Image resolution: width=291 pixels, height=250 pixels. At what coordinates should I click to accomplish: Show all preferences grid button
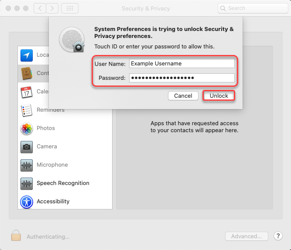[x=70, y=8]
